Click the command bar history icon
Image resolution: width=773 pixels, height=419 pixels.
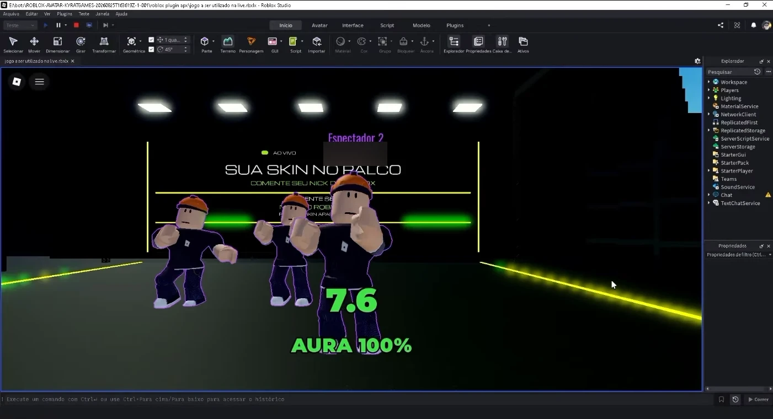click(x=735, y=400)
